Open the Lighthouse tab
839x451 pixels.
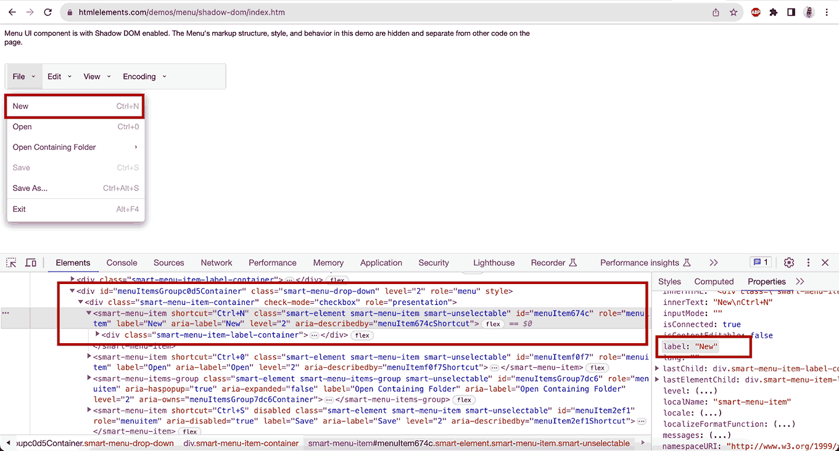pos(494,262)
